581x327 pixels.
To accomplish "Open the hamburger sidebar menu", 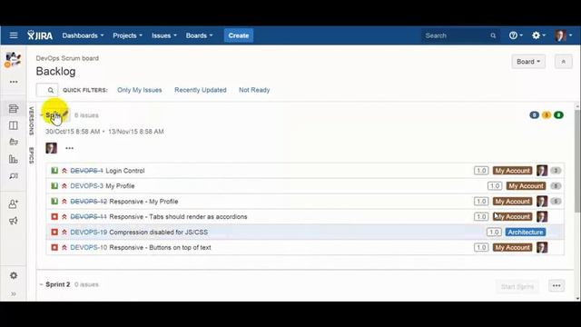I will (x=14, y=35).
